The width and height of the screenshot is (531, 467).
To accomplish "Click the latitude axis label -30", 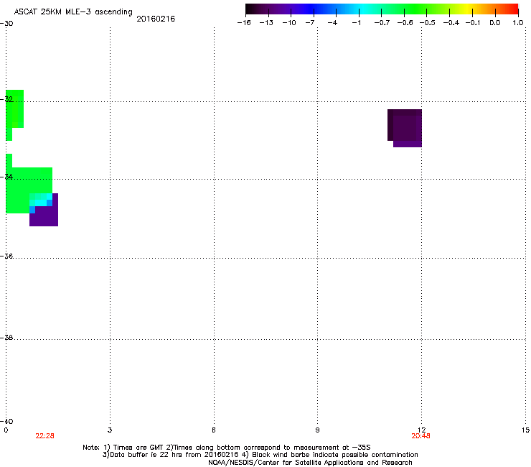I will click(x=6, y=24).
